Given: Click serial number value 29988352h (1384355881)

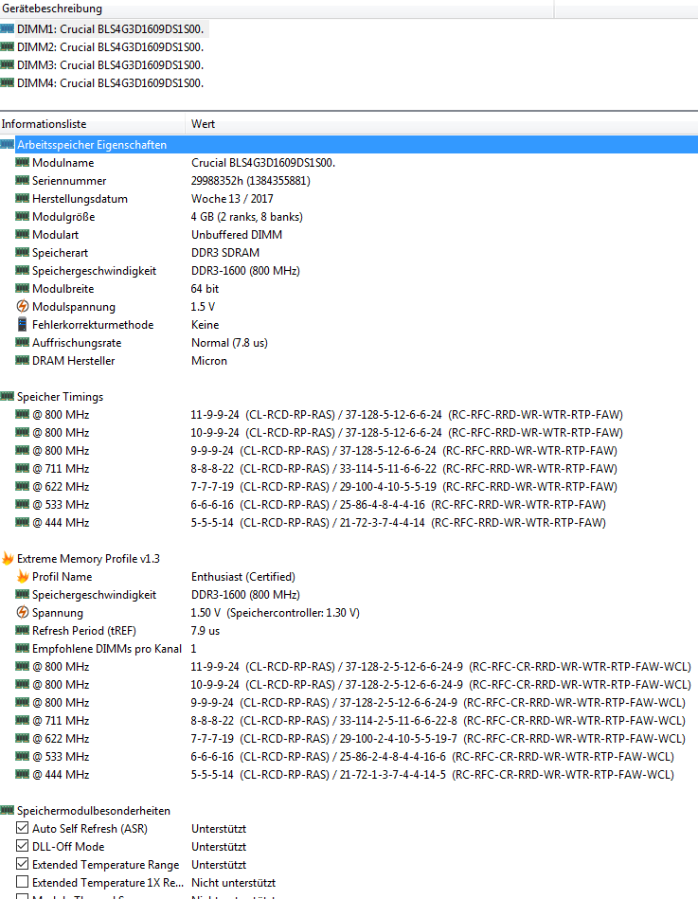Looking at the screenshot, I should click(250, 181).
